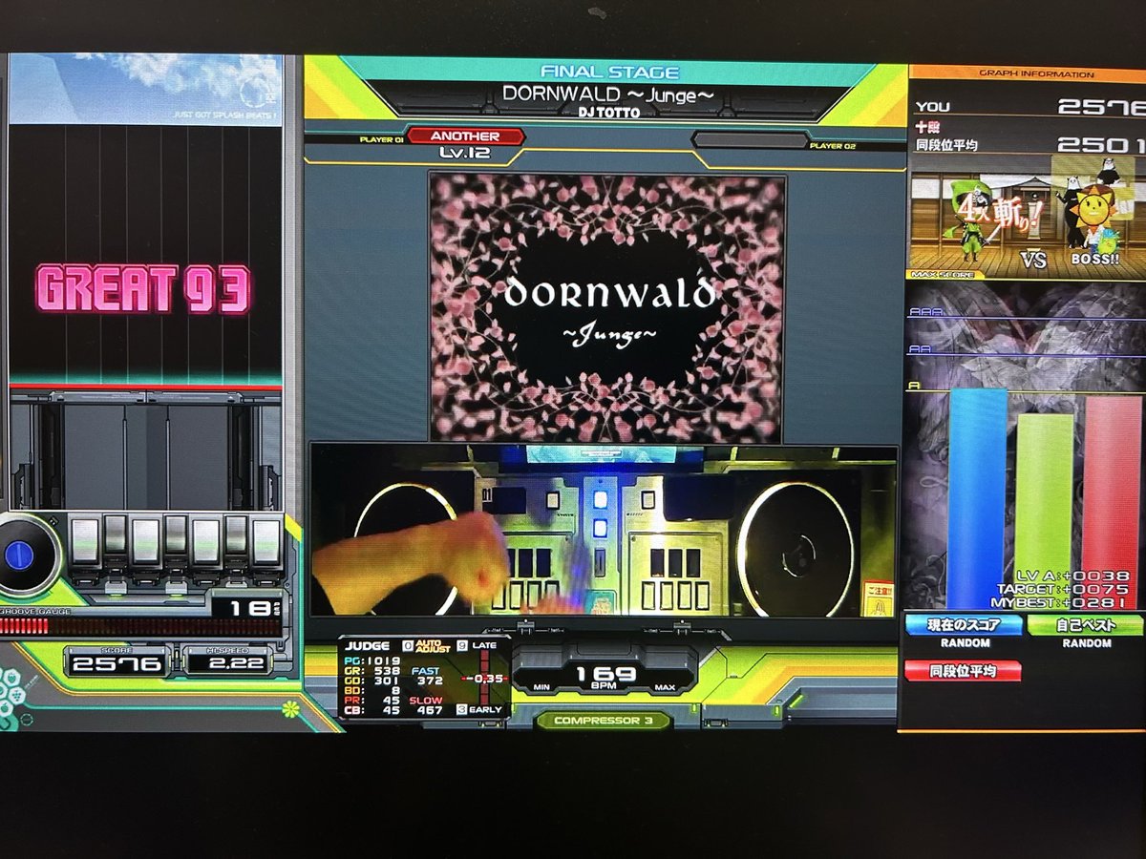
Task: Click the 169 BPM display
Action: tap(605, 676)
